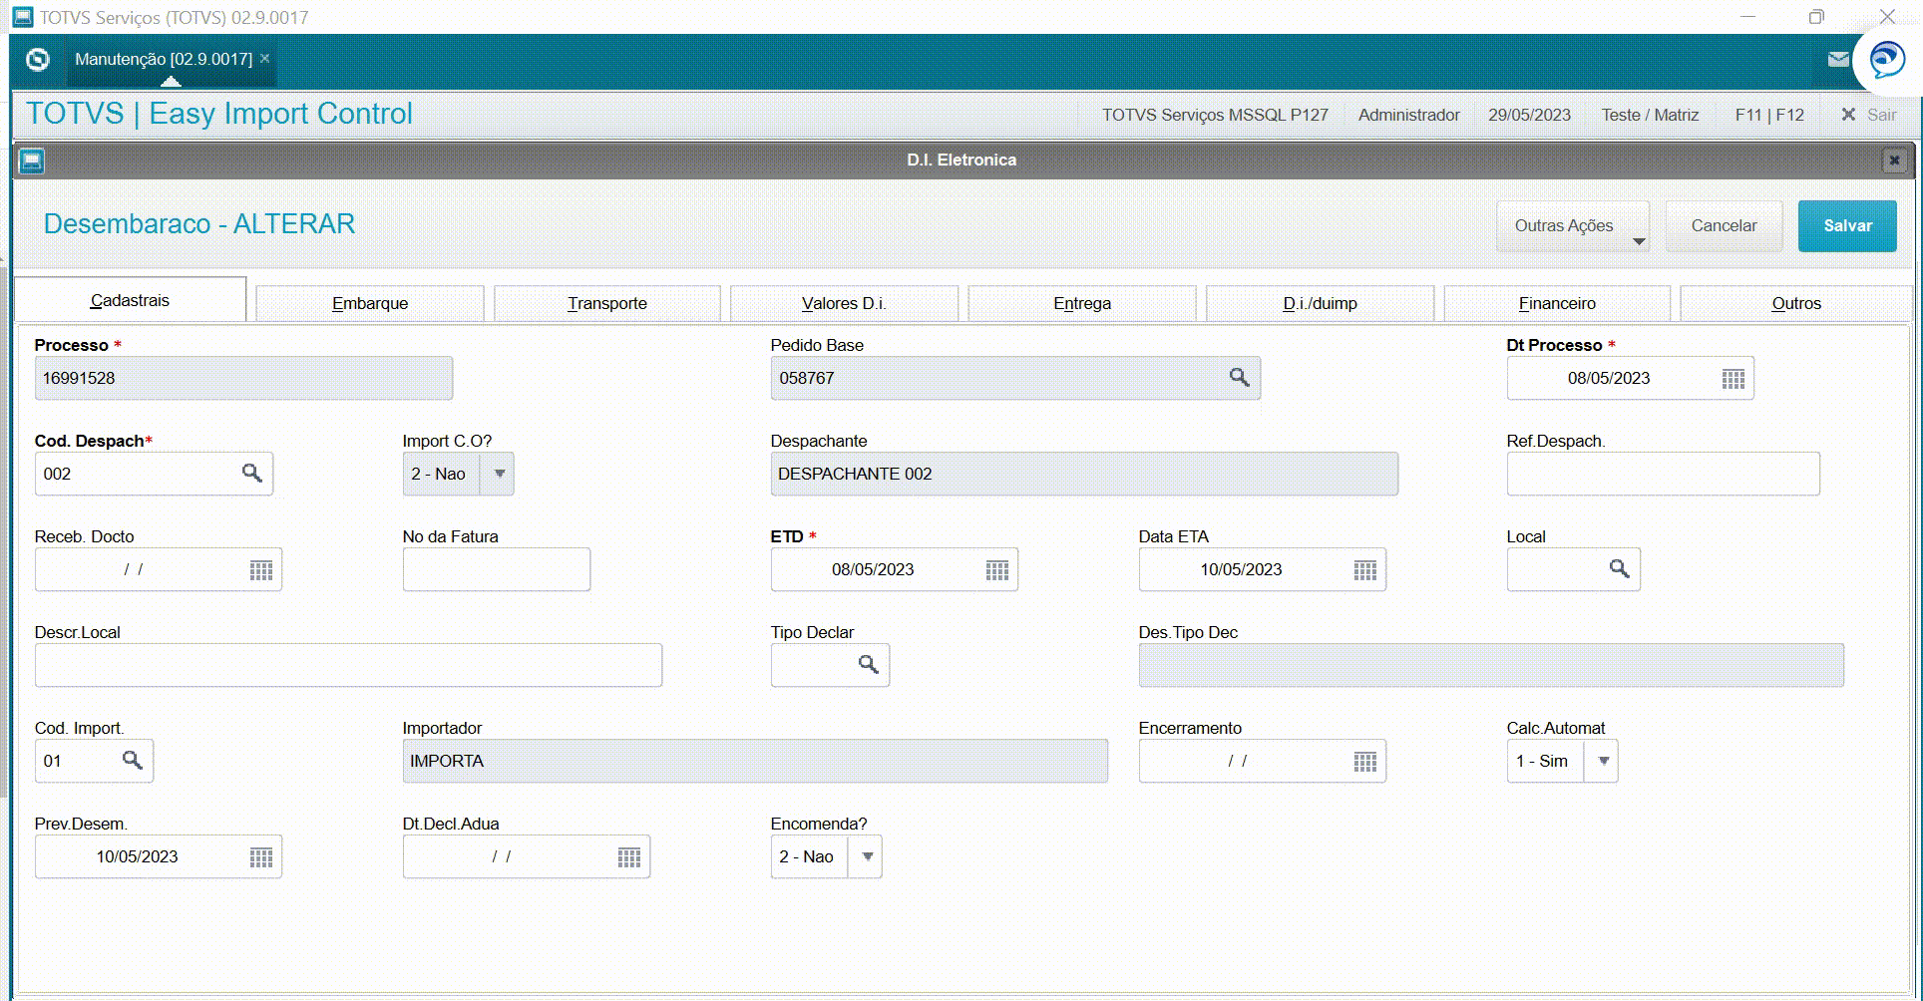The height and width of the screenshot is (1001, 1923).
Task: Go to the Valores D.i. tab
Action: point(844,303)
